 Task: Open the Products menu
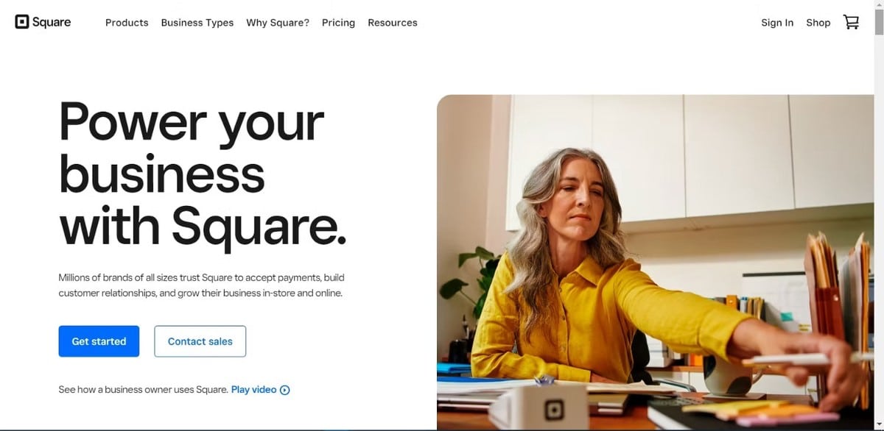127,23
